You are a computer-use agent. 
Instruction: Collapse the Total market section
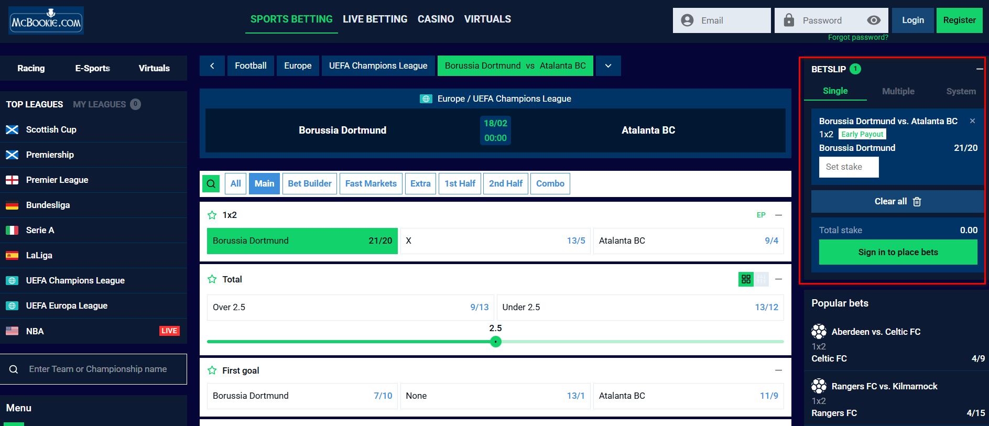pos(779,279)
